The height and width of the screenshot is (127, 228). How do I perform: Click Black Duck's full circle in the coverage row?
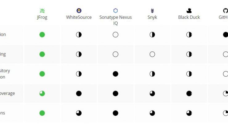tap(189, 94)
